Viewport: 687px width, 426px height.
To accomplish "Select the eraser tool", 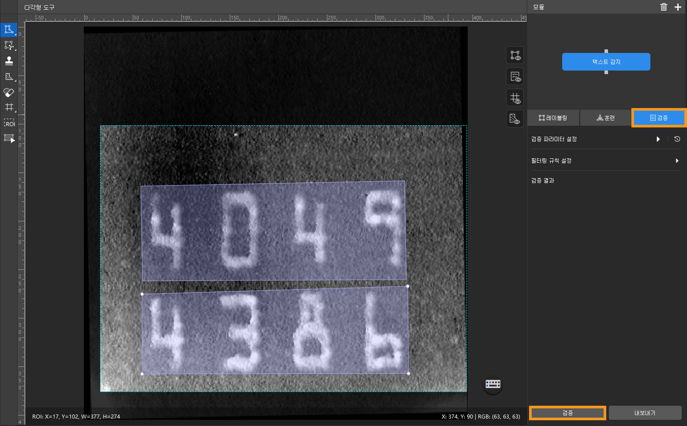I will coord(9,92).
